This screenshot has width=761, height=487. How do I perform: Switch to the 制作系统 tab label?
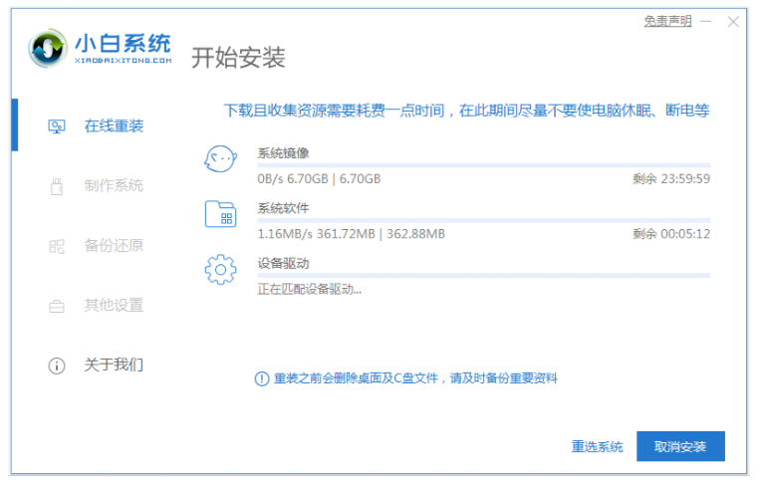(114, 186)
